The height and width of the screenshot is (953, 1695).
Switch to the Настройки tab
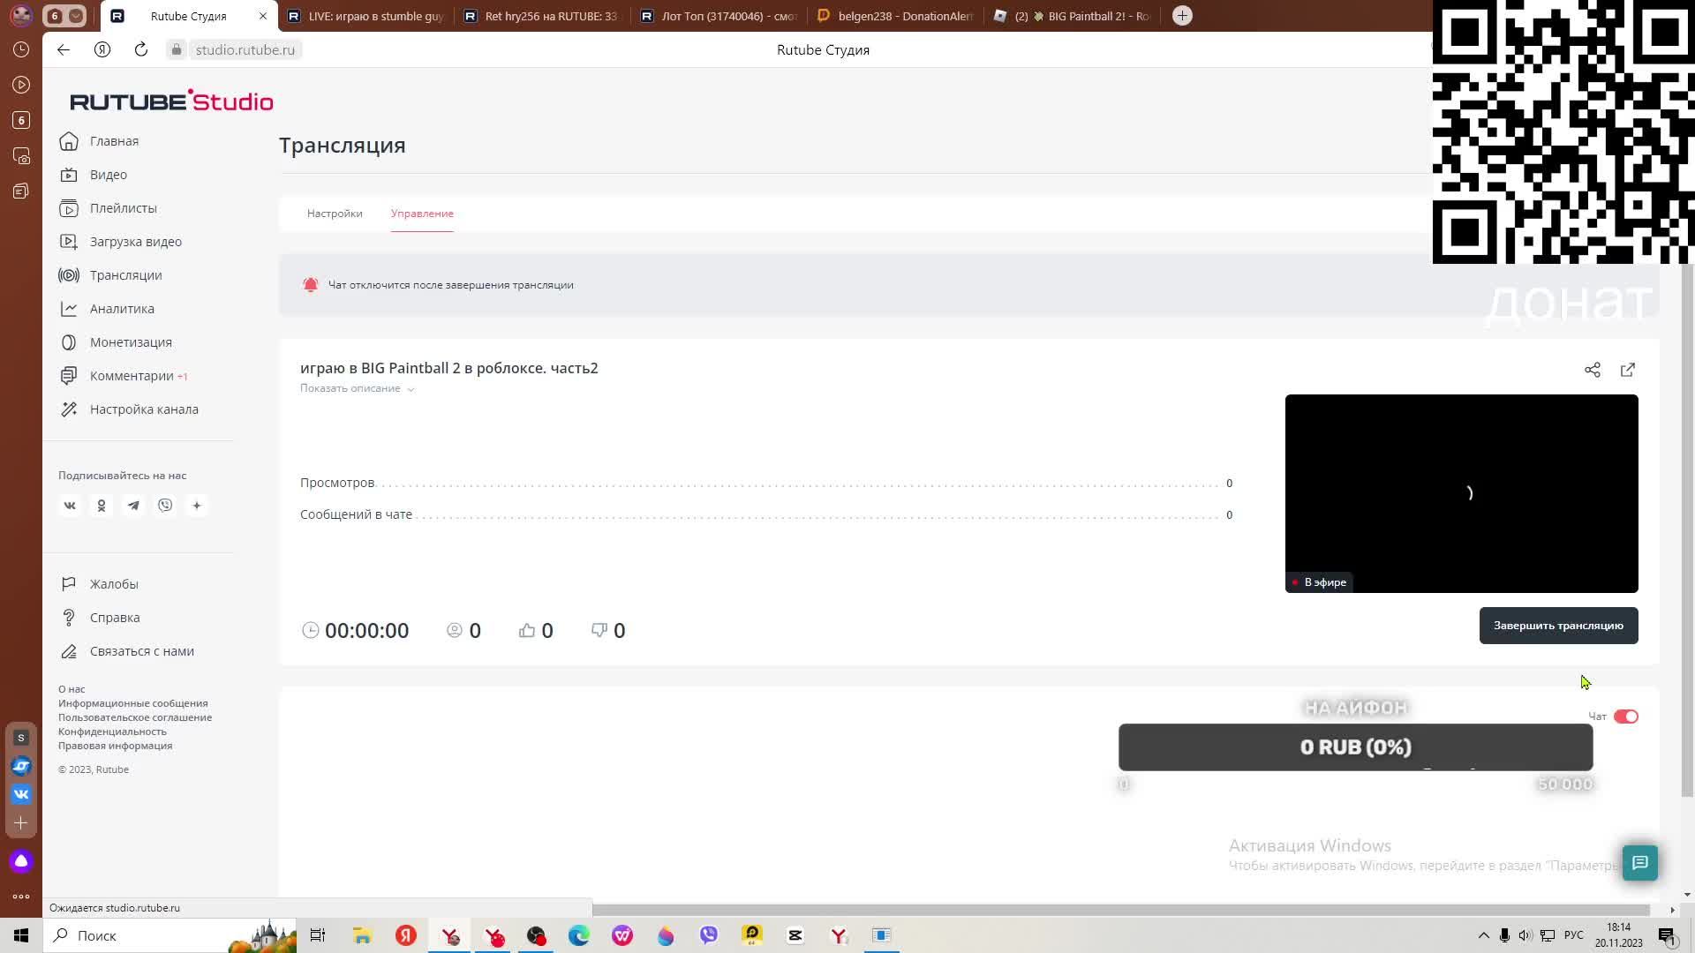[335, 214]
